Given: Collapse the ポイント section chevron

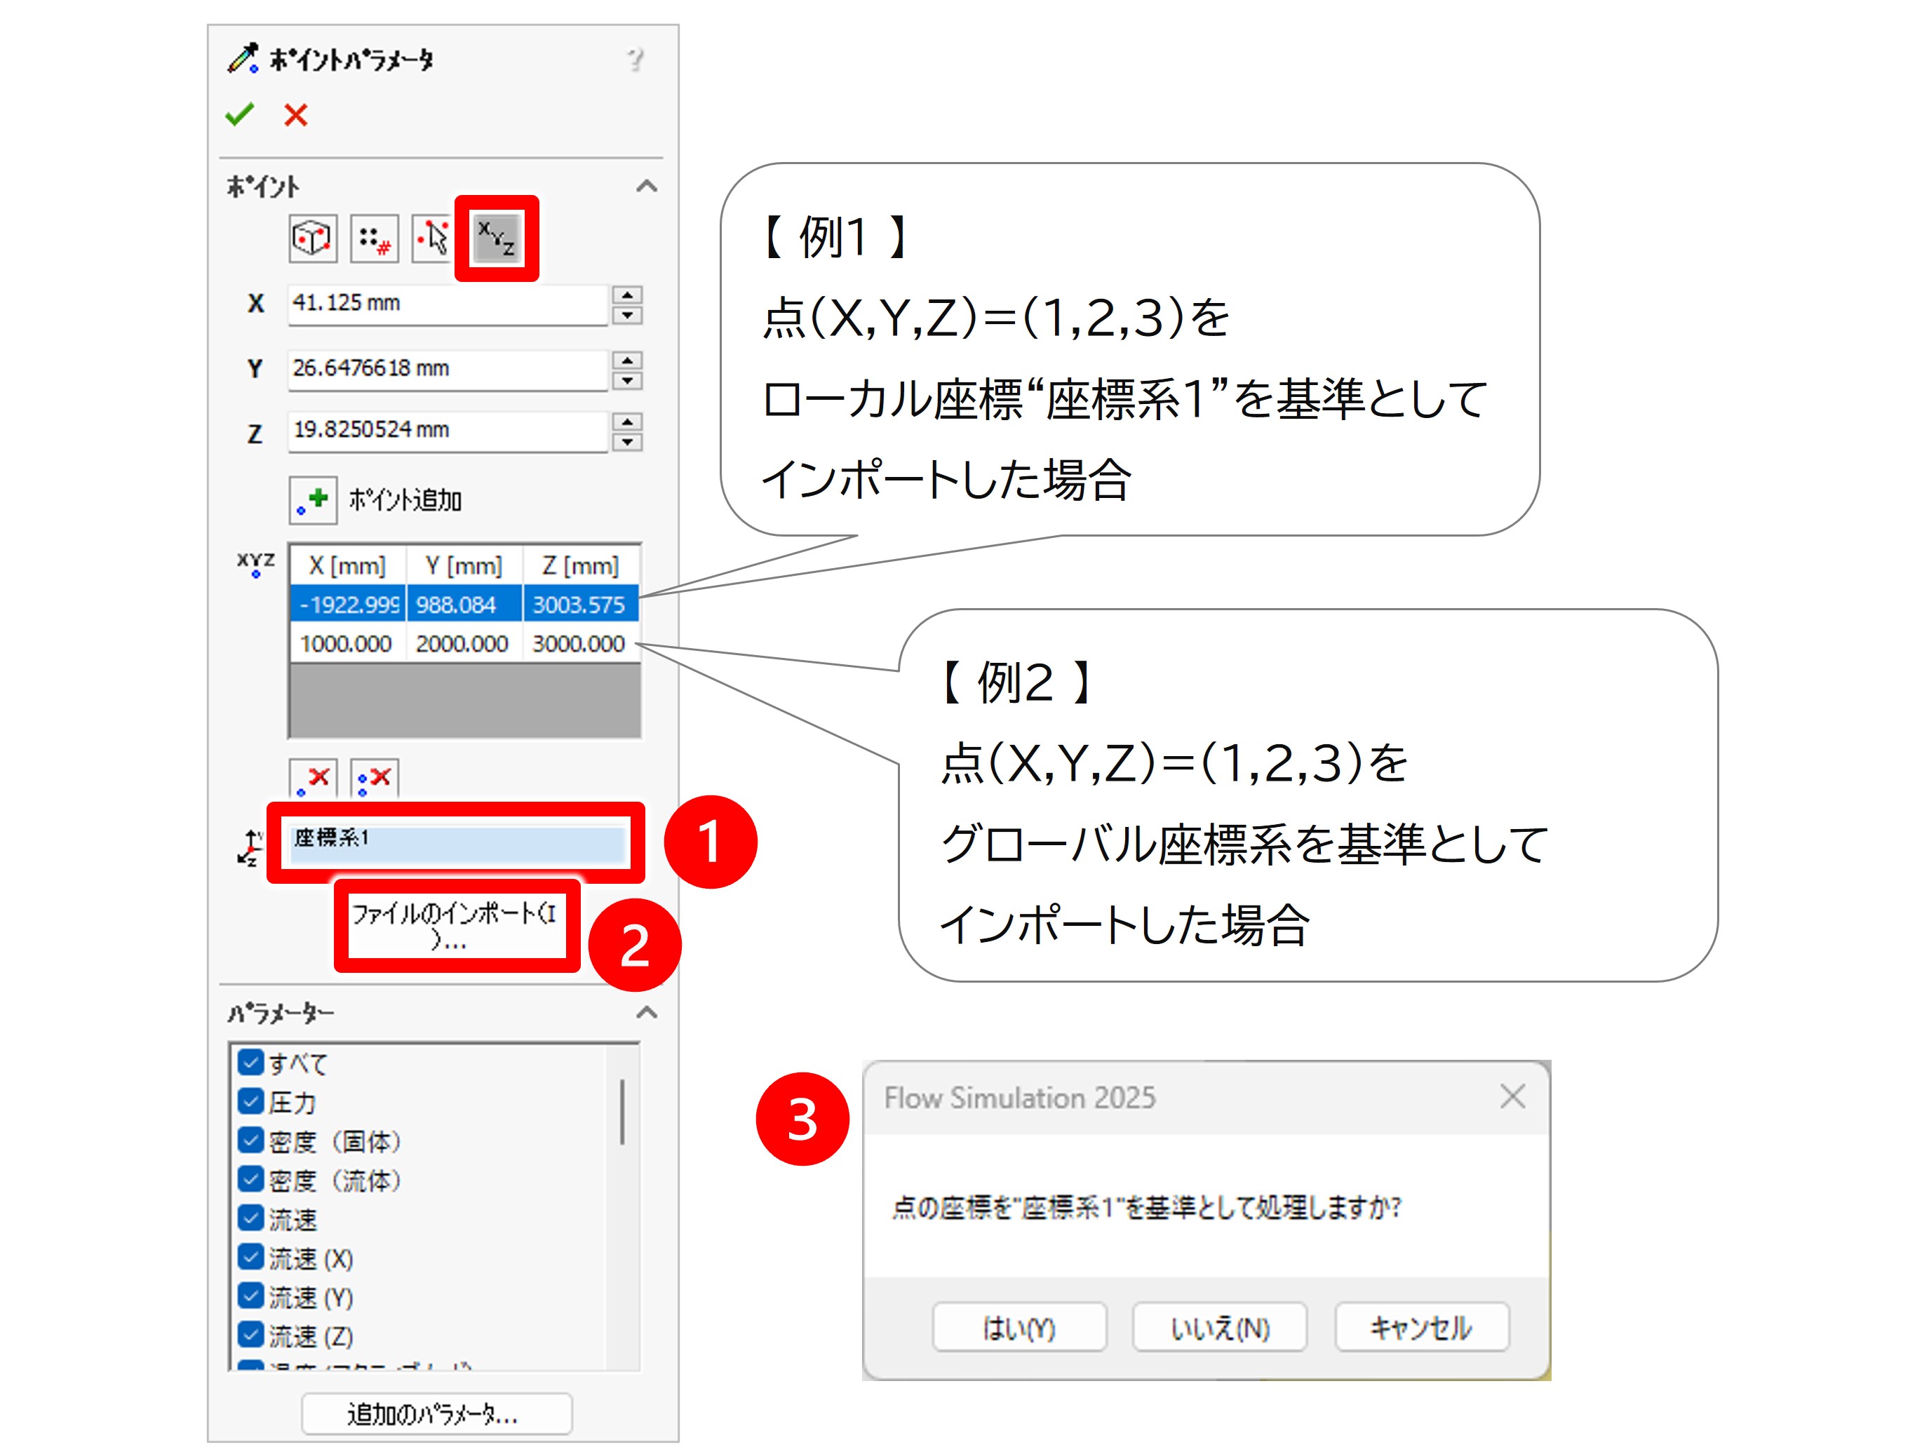Looking at the screenshot, I should [x=646, y=186].
